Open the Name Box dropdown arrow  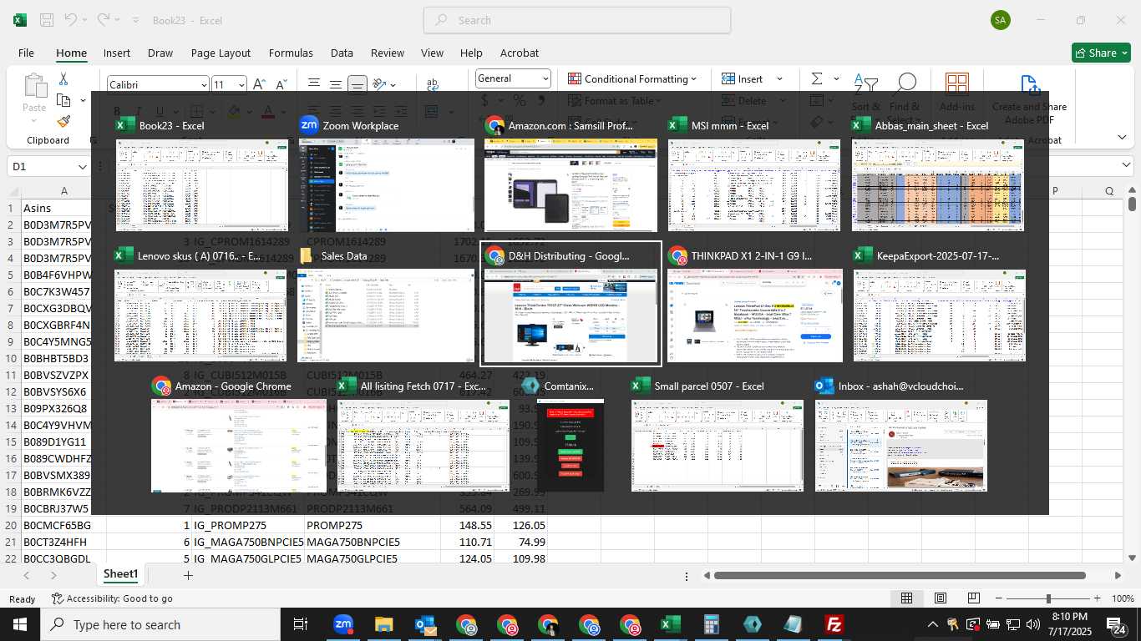(82, 167)
